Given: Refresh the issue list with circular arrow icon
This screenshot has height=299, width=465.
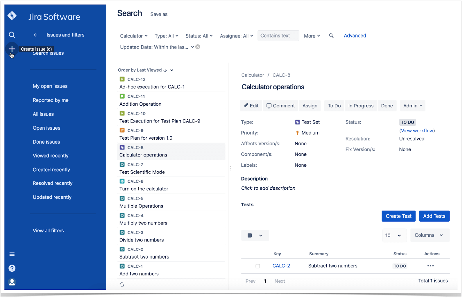Looking at the screenshot, I should coord(122,284).
